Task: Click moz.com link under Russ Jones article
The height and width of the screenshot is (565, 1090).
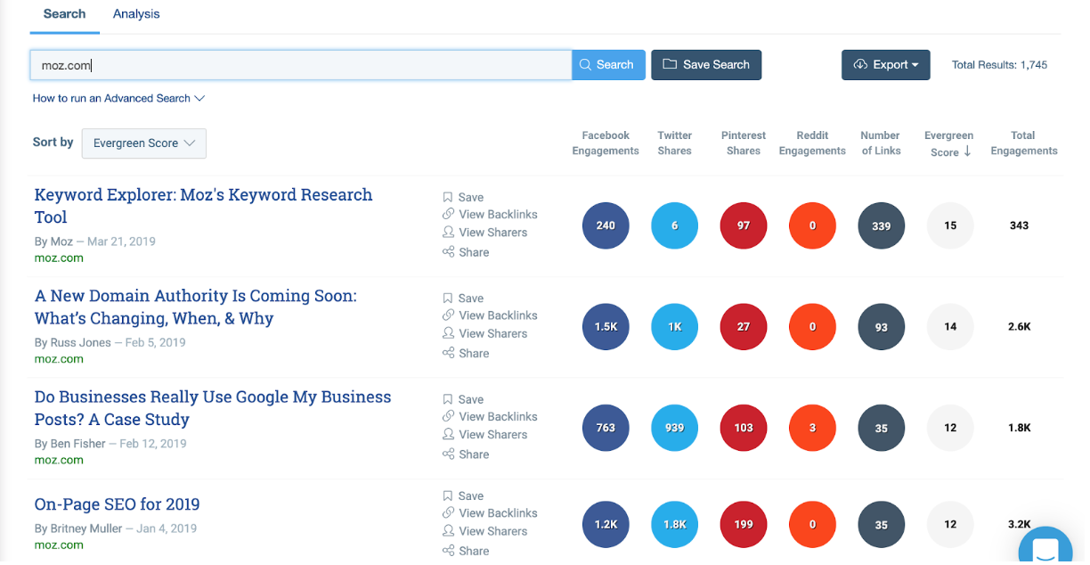Action: click(59, 359)
